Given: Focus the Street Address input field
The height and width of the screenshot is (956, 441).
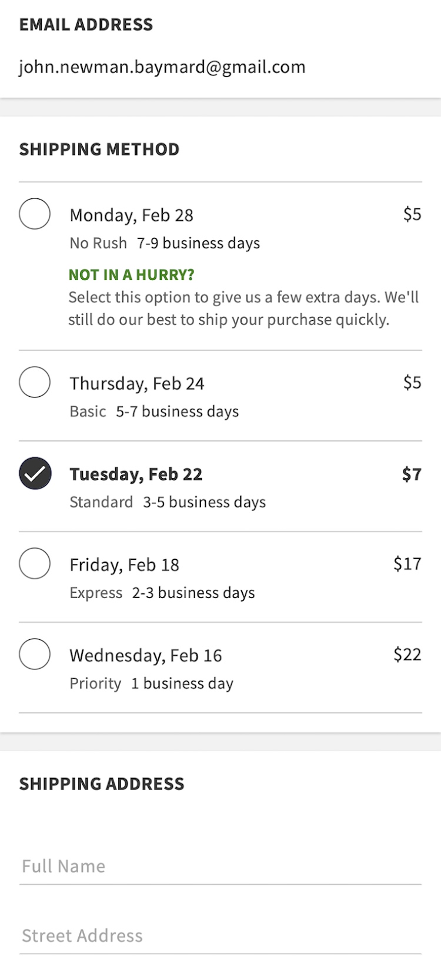Looking at the screenshot, I should 220,935.
